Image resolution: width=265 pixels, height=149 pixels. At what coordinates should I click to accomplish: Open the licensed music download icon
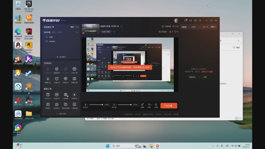(x=74, y=95)
